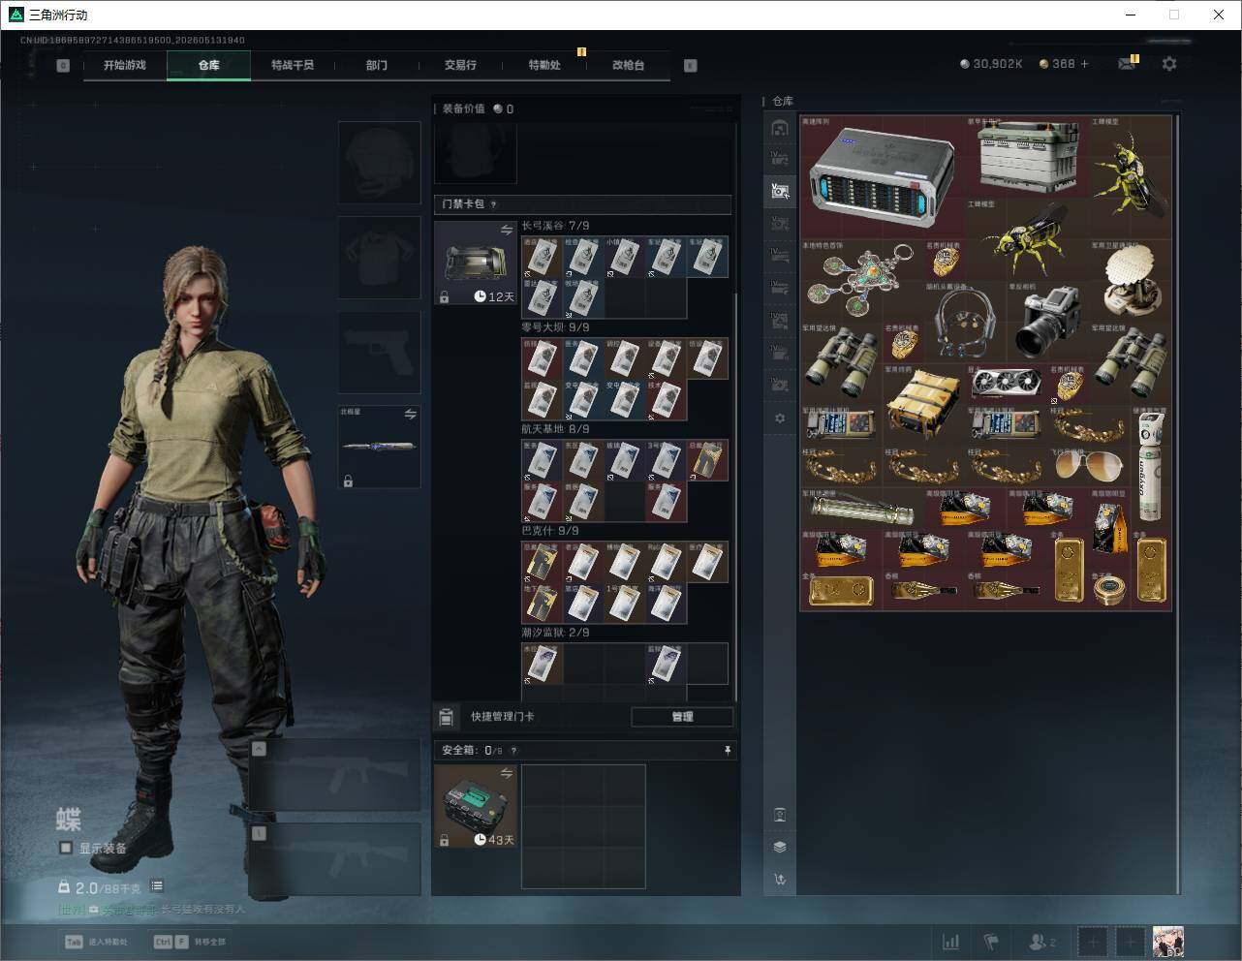Select the camera item in warehouse
Viewport: 1242px width, 961px height.
coord(1047,322)
